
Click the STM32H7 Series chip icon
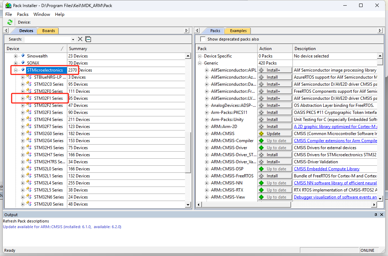pos(29,154)
